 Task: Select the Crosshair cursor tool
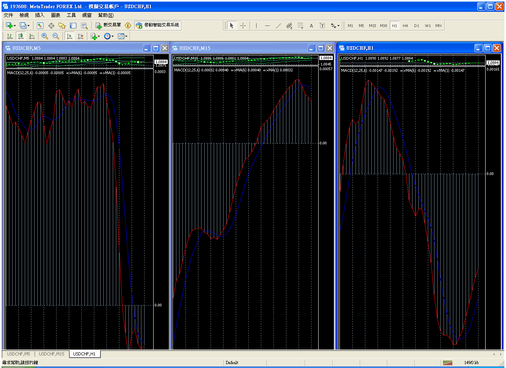pos(243,26)
